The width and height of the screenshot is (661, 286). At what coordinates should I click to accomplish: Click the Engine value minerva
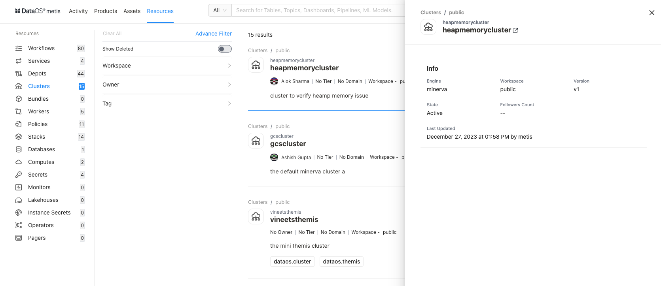437,89
